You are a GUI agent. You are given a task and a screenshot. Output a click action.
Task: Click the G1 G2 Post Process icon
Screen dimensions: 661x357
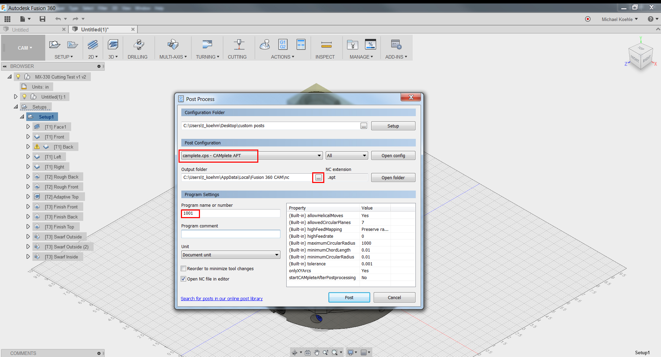283,44
